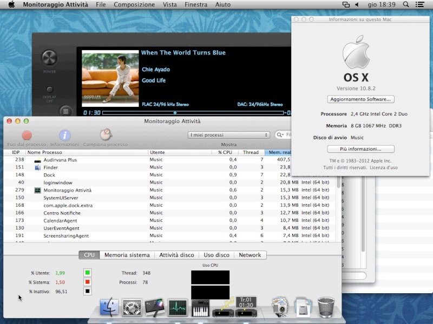
Task: Sort by the IDP column header
Action: 16,152
